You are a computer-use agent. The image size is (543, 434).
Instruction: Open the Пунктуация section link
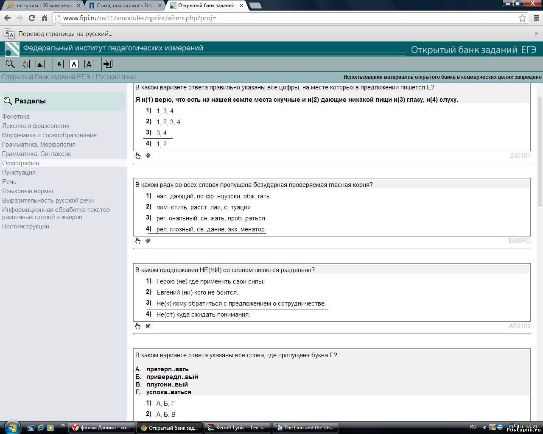point(19,172)
